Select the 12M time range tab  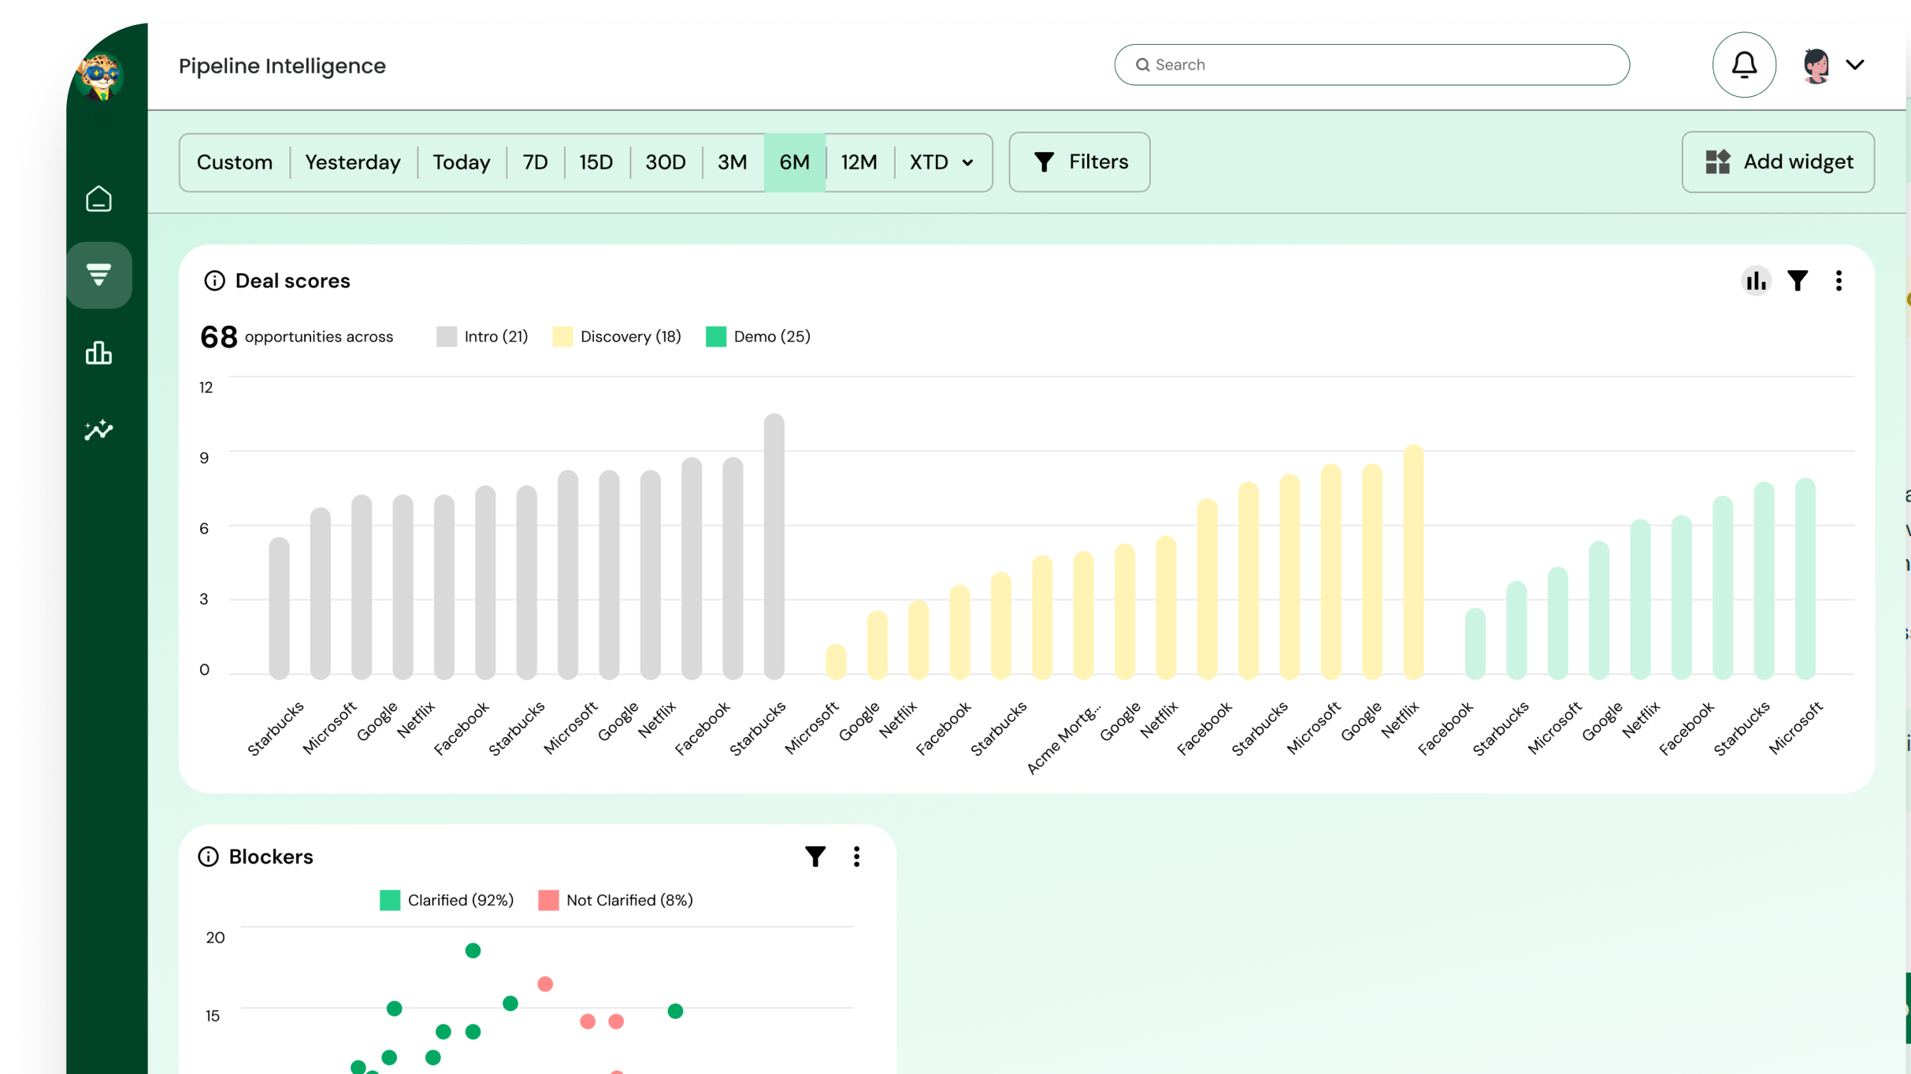pyautogui.click(x=859, y=162)
